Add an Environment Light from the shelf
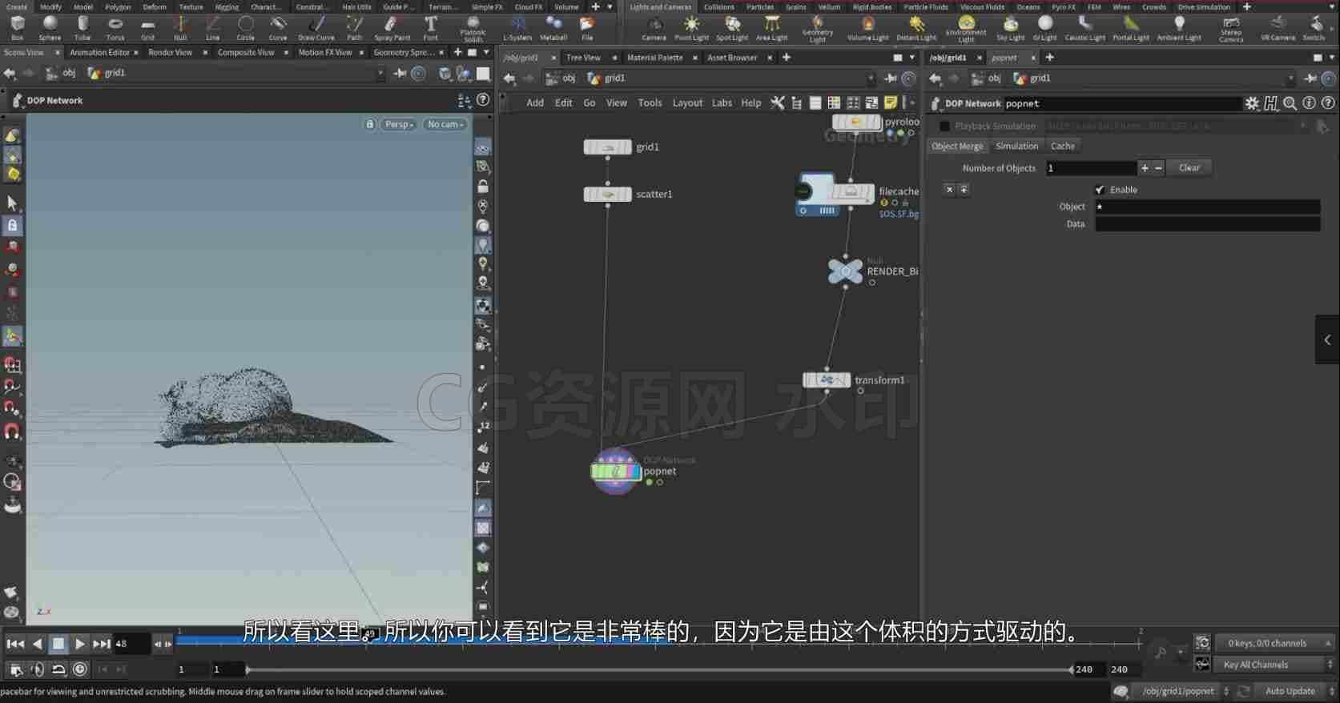Viewport: 1340px width, 703px height. (x=966, y=29)
